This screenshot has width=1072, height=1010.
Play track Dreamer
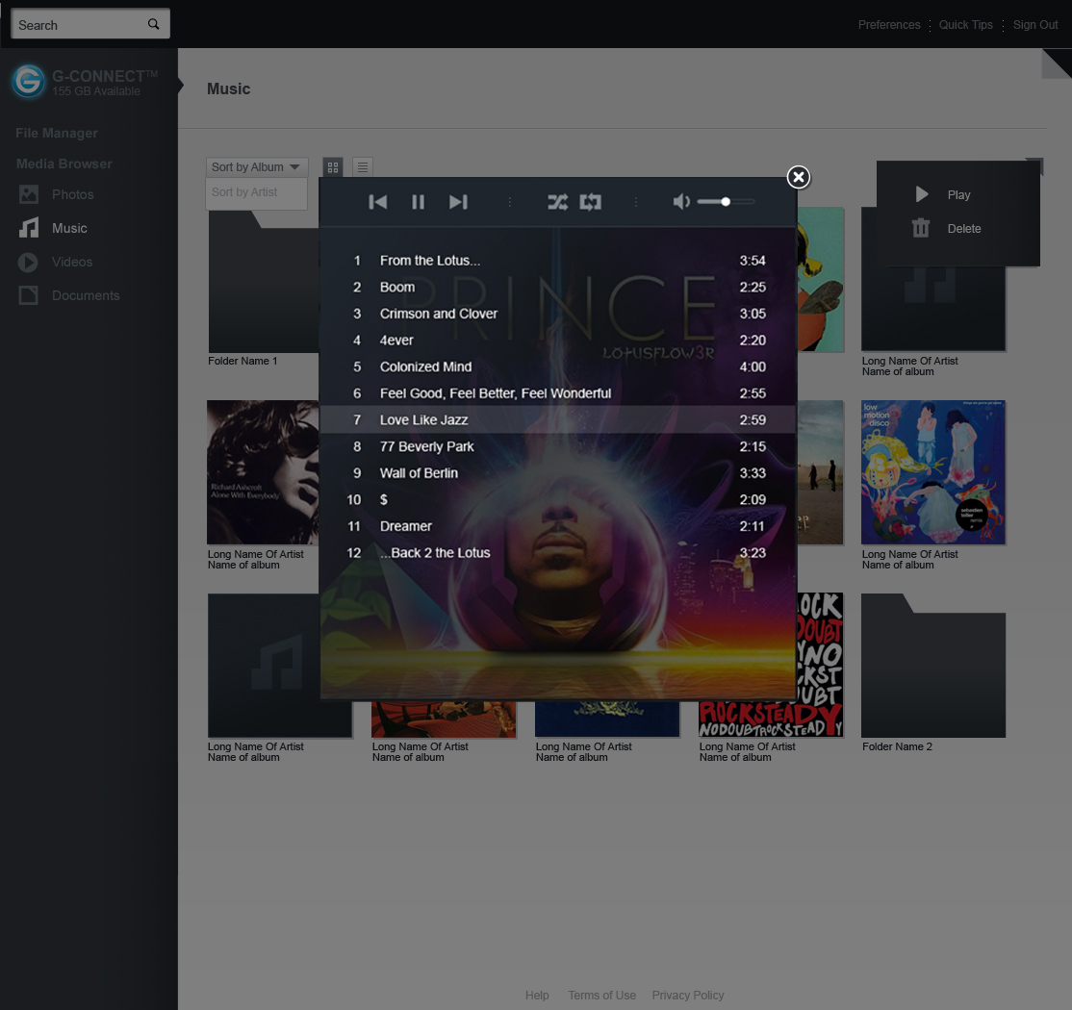pos(557,526)
